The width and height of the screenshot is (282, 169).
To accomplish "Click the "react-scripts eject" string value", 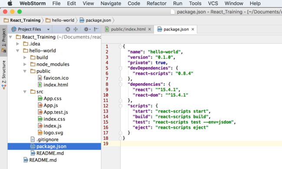I will 182,127.
